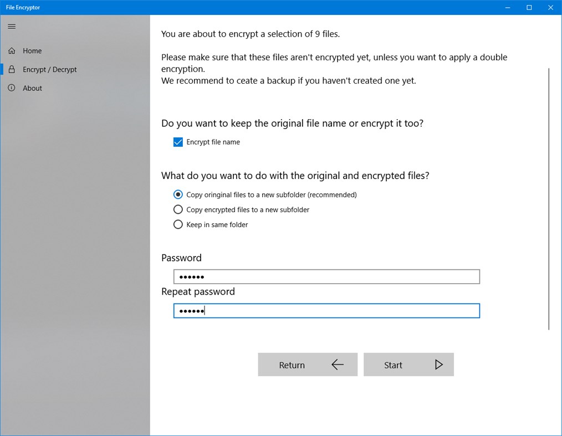Select the Home icon in the sidebar
This screenshot has height=436, width=562.
pos(11,50)
